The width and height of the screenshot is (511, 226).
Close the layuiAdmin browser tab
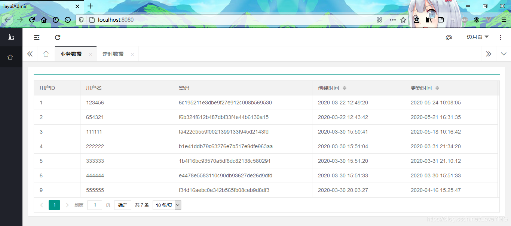point(77,6)
